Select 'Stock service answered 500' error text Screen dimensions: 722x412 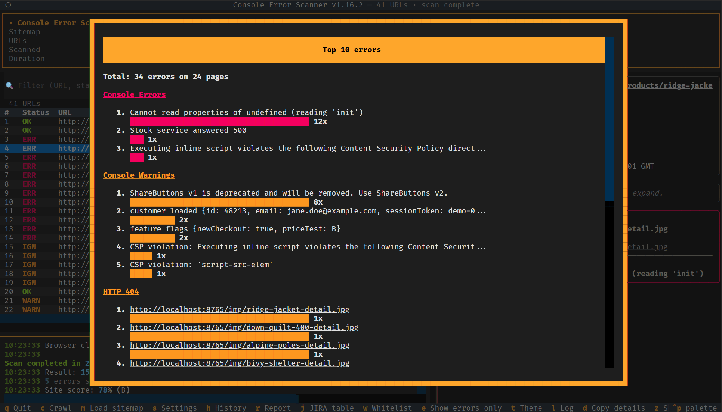point(188,130)
